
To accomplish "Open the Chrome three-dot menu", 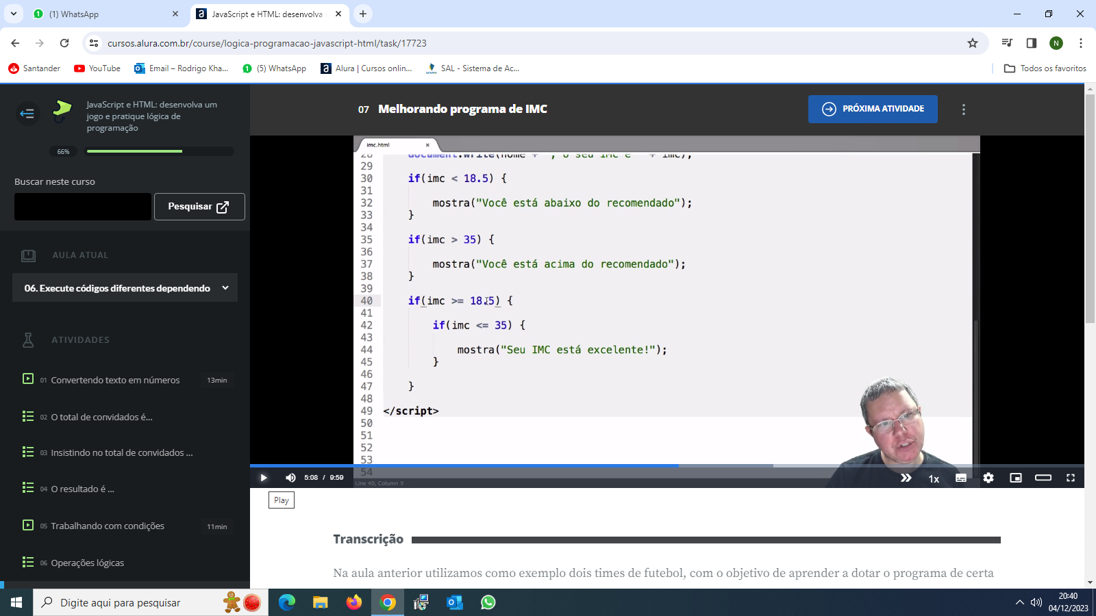I will coord(1081,43).
